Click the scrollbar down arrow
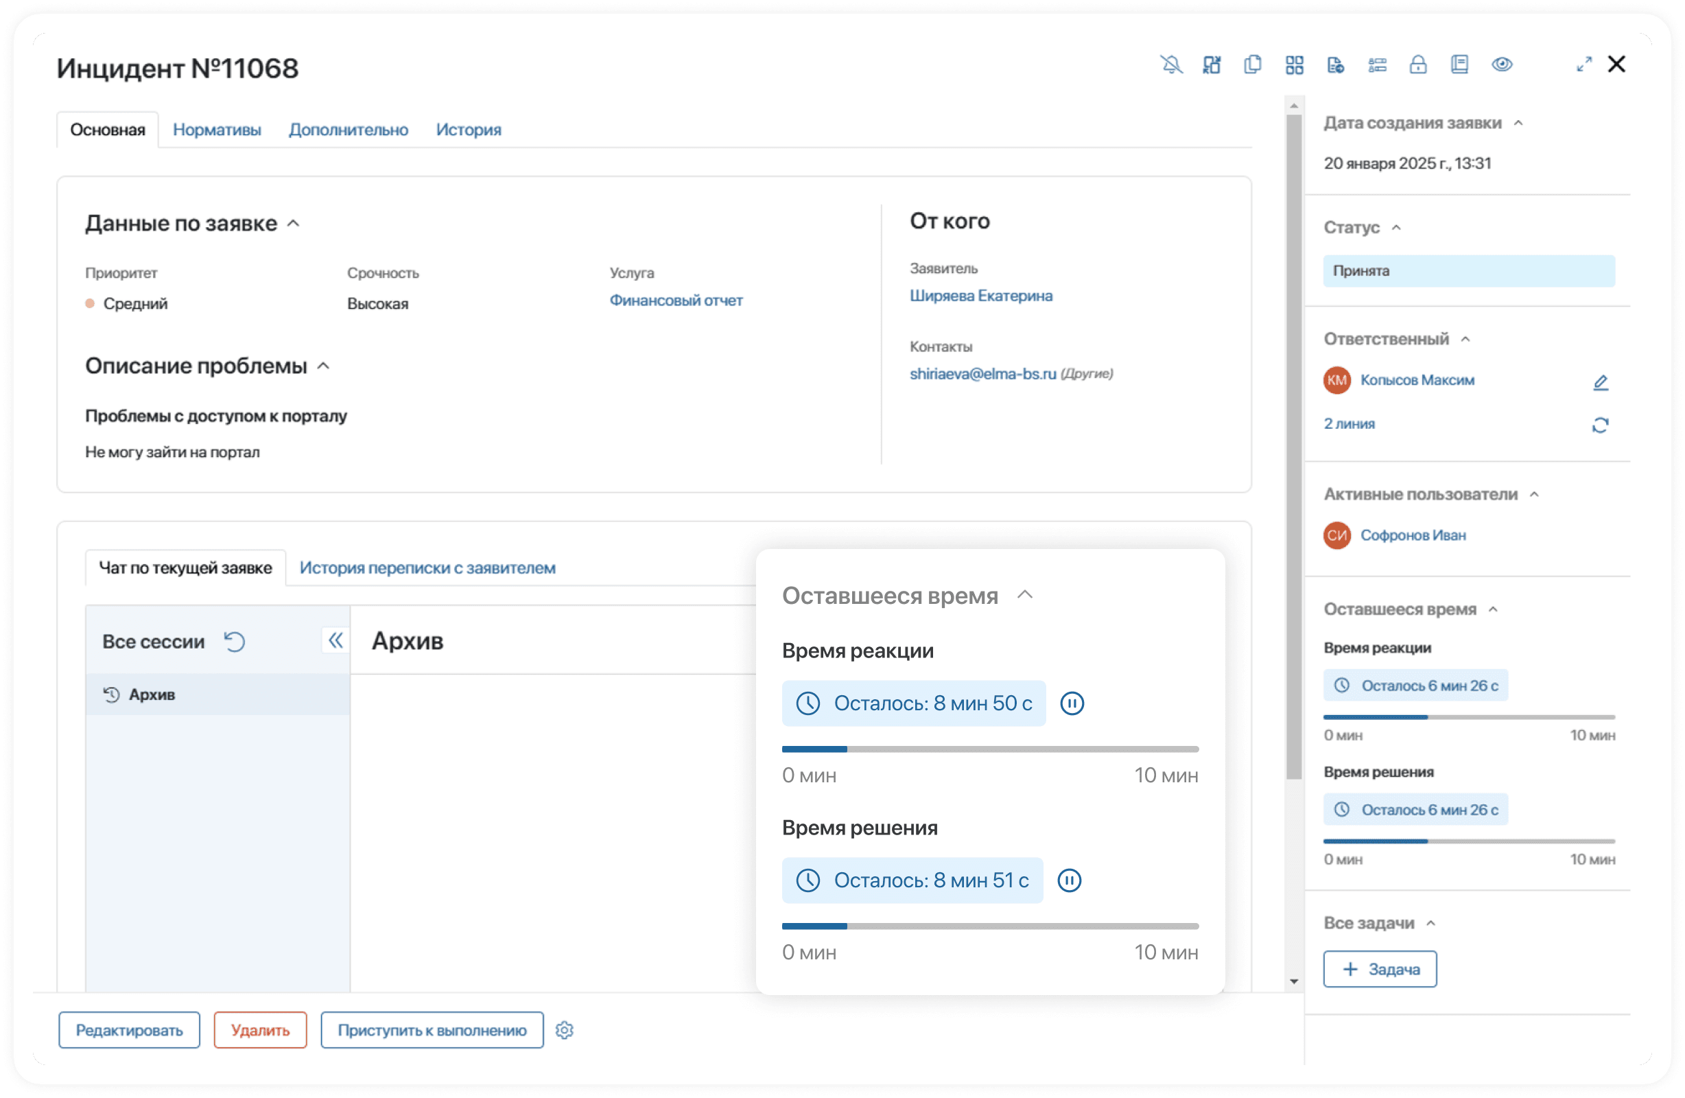Screen dimensions: 1685x1098 pos(1294,983)
